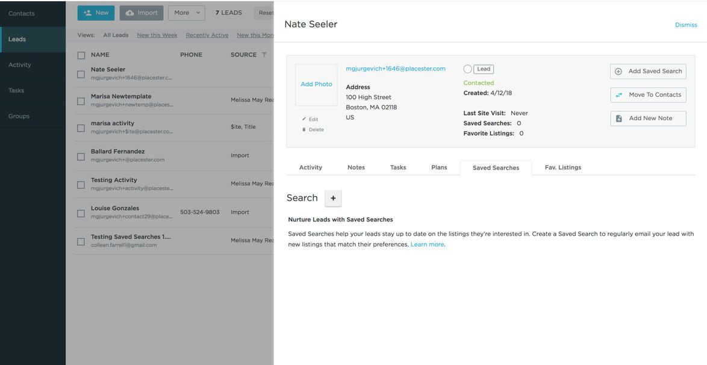Open Activity in the left sidebar
The image size is (707, 365).
point(20,65)
